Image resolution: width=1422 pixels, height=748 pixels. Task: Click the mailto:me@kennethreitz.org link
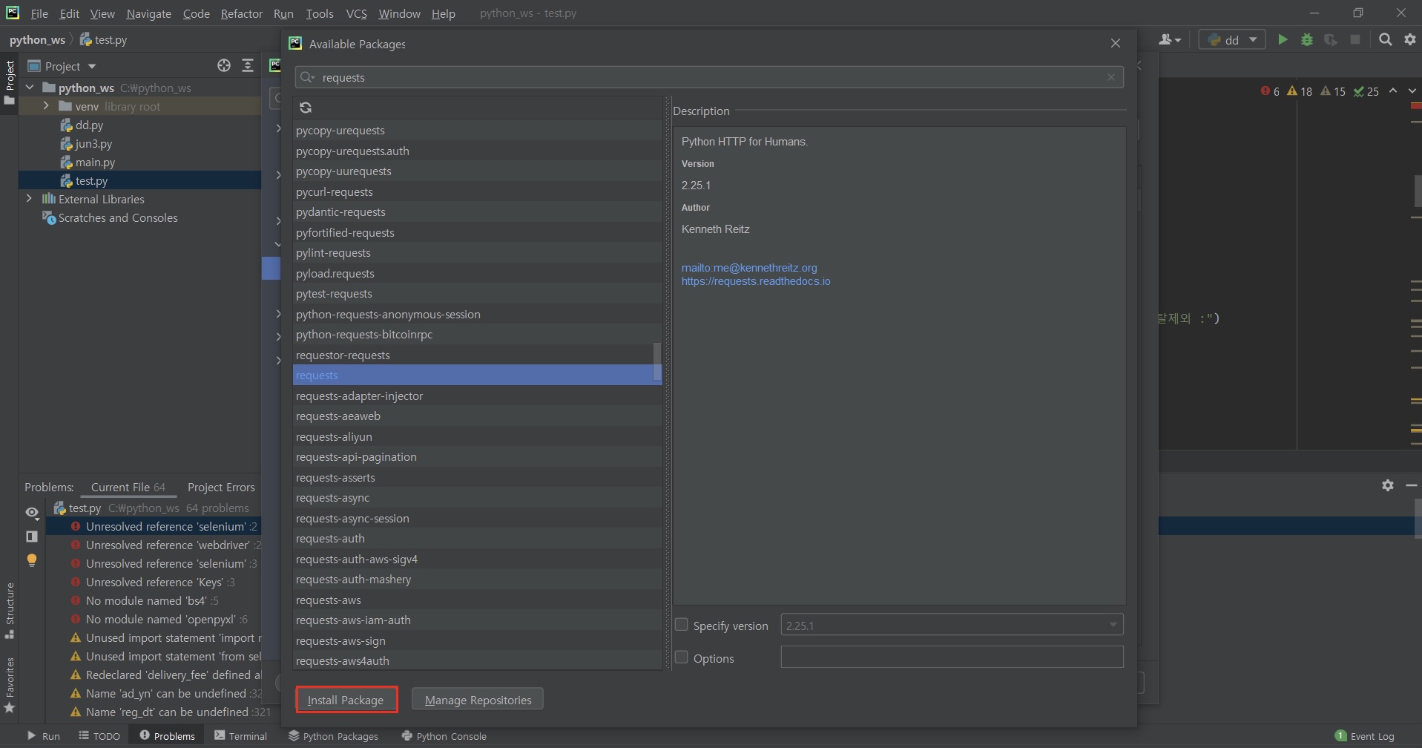(749, 268)
